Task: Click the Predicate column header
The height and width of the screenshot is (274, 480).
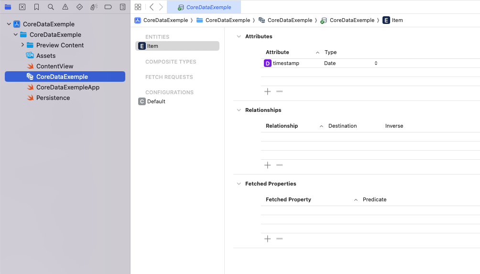Action: 375,199
